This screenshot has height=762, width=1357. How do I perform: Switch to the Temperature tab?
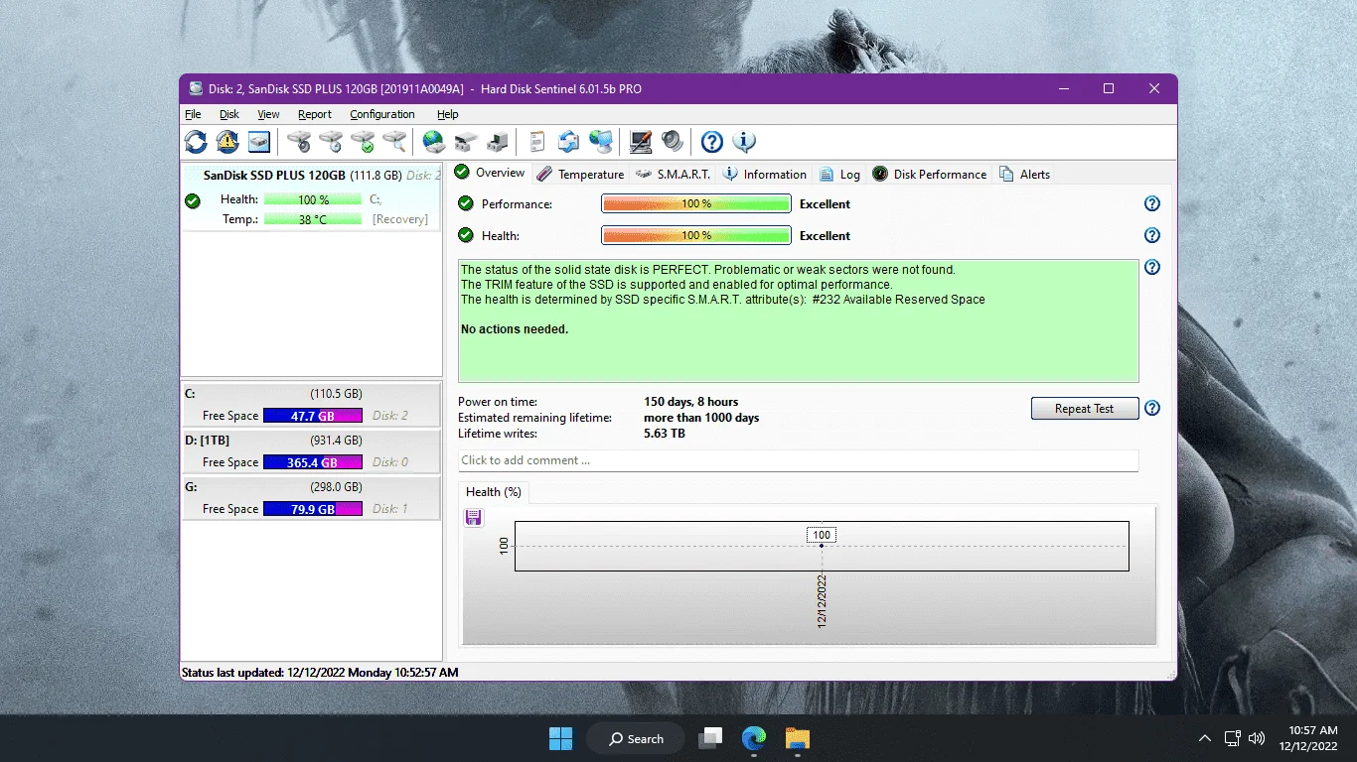(x=580, y=174)
